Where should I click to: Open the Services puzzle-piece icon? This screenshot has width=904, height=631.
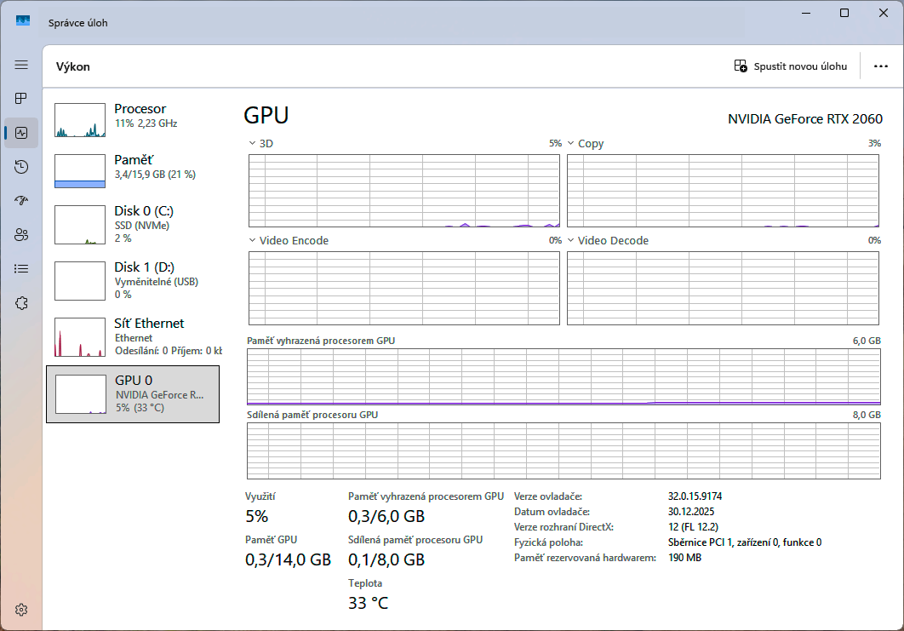(21, 303)
